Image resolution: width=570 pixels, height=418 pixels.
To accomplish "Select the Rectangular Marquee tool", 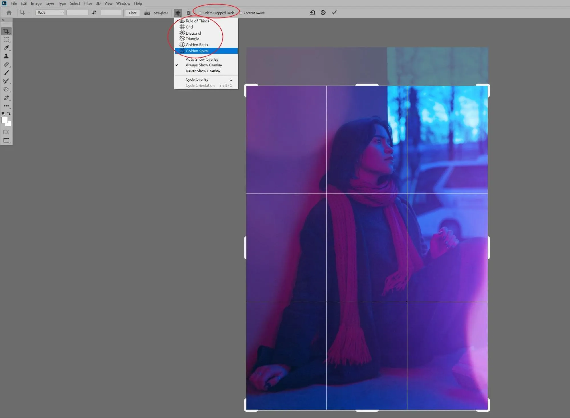I will pyautogui.click(x=6, y=40).
